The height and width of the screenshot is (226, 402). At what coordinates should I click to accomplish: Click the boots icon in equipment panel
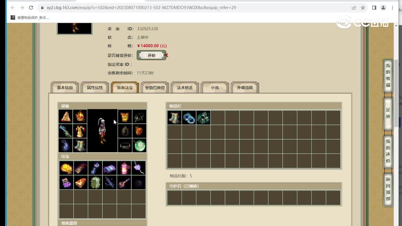[x=80, y=145]
